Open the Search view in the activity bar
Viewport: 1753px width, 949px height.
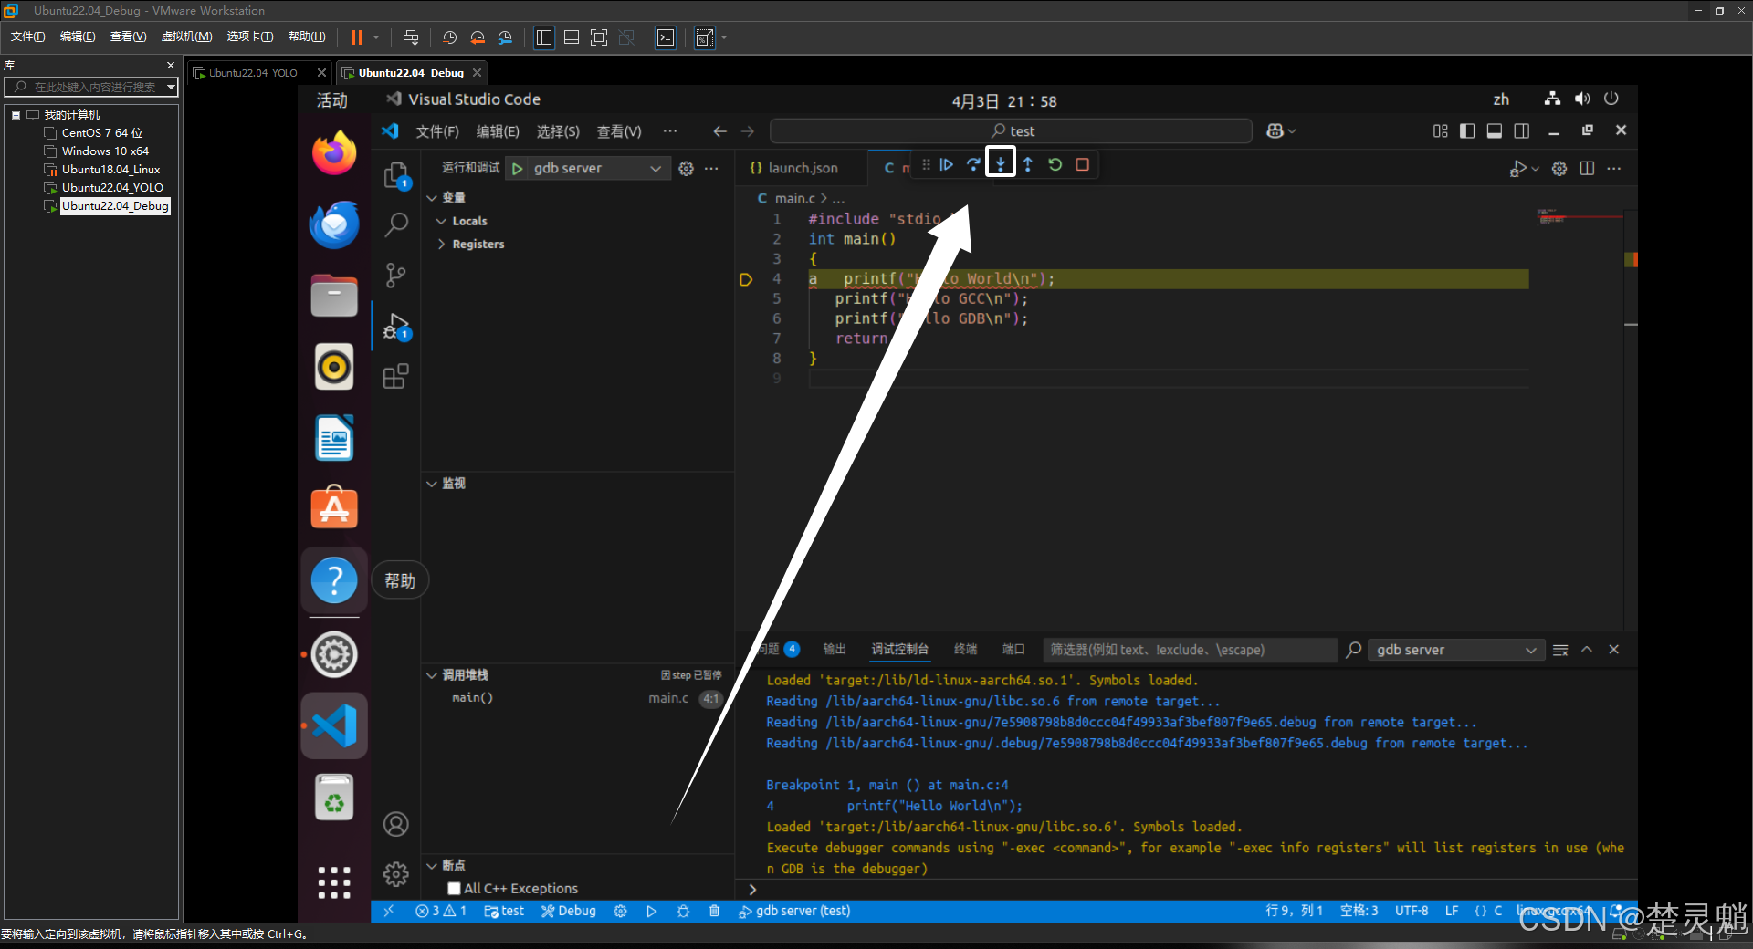396,224
